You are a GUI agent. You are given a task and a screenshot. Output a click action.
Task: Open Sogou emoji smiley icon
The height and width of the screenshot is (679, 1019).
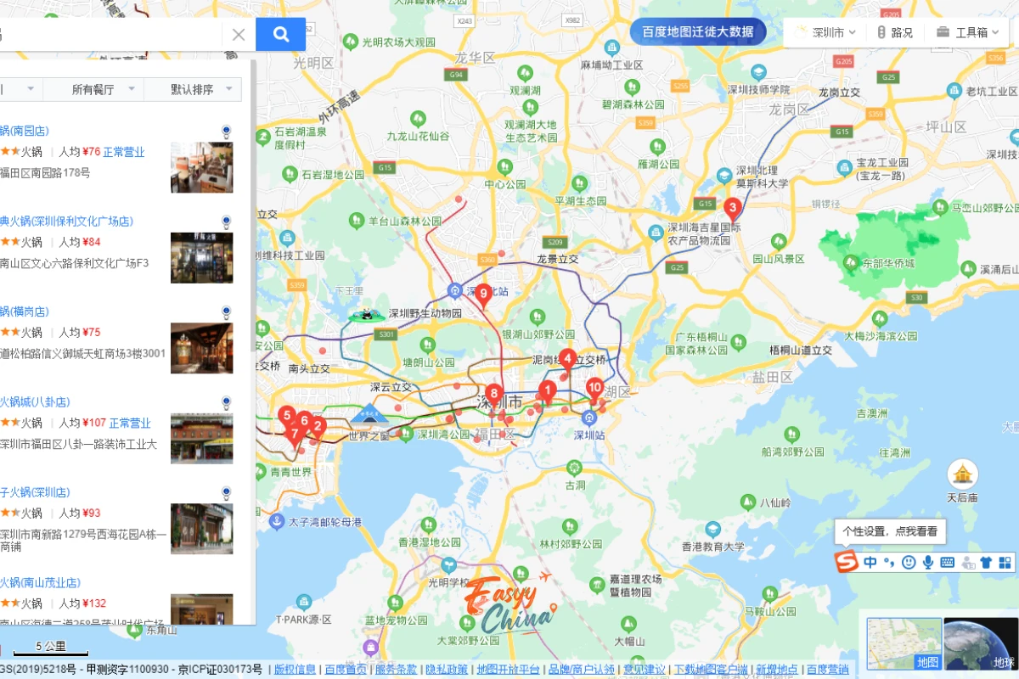[909, 563]
